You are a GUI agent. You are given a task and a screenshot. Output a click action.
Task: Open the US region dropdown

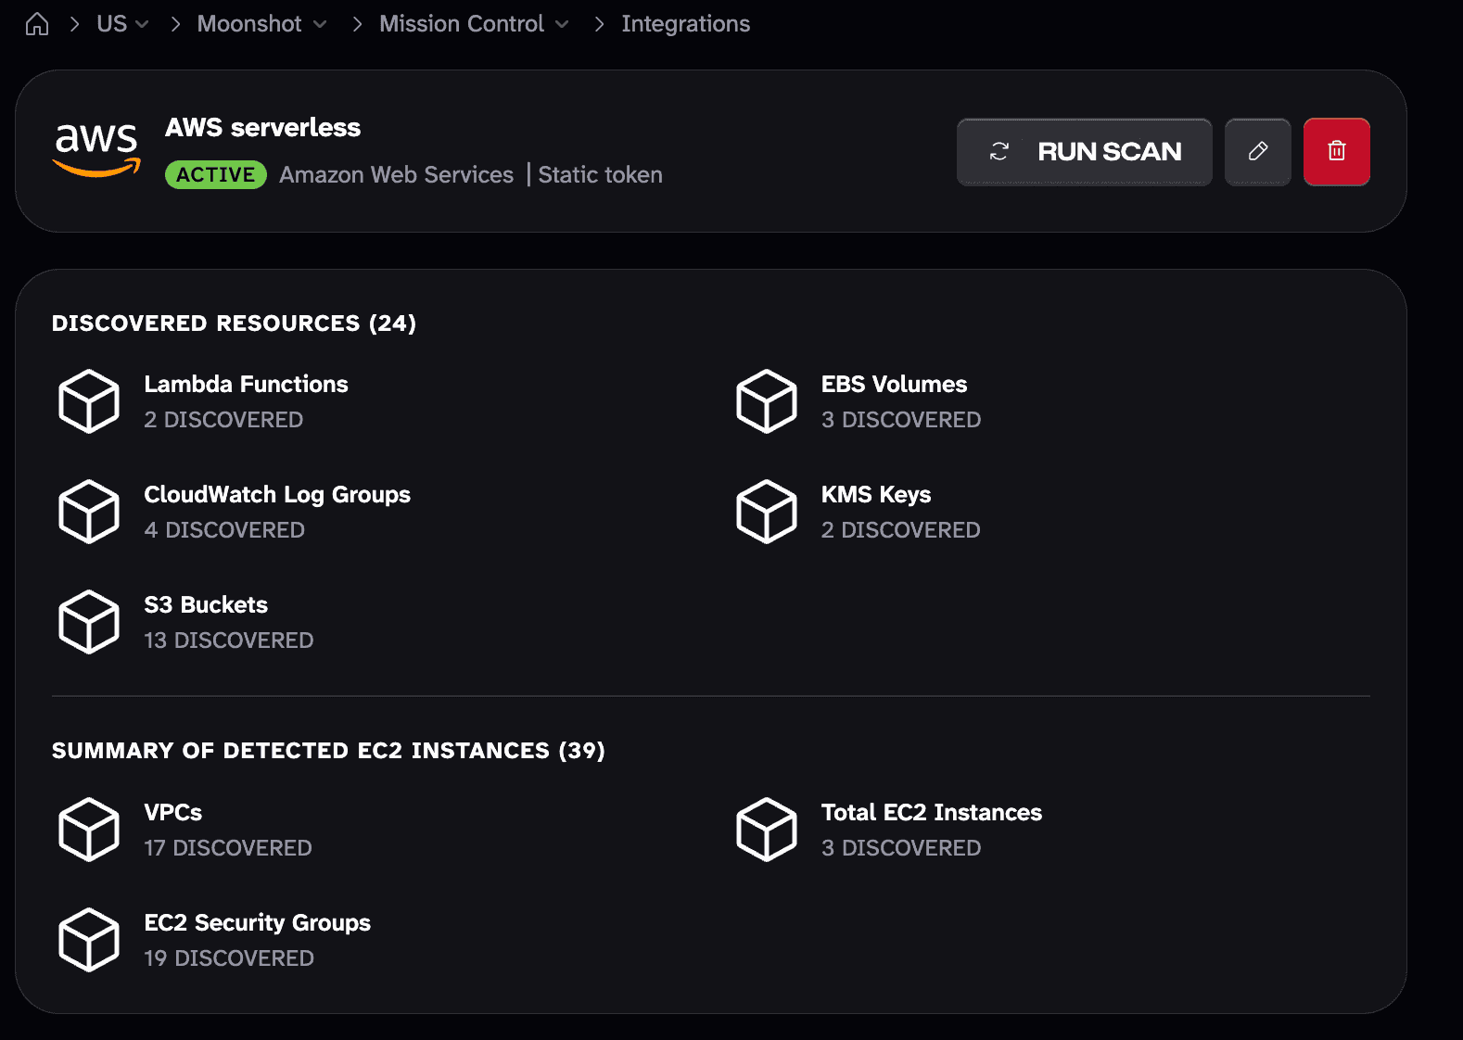(x=122, y=24)
